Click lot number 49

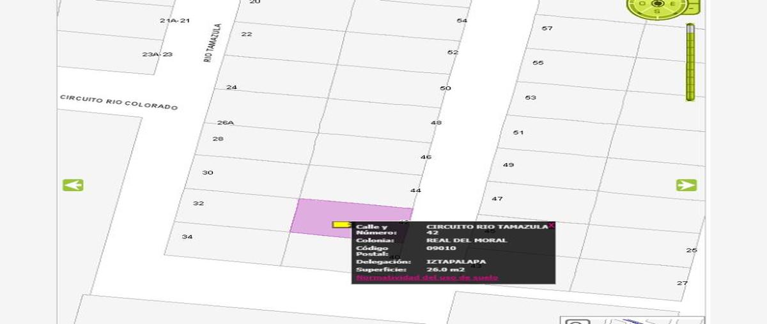pos(508,165)
